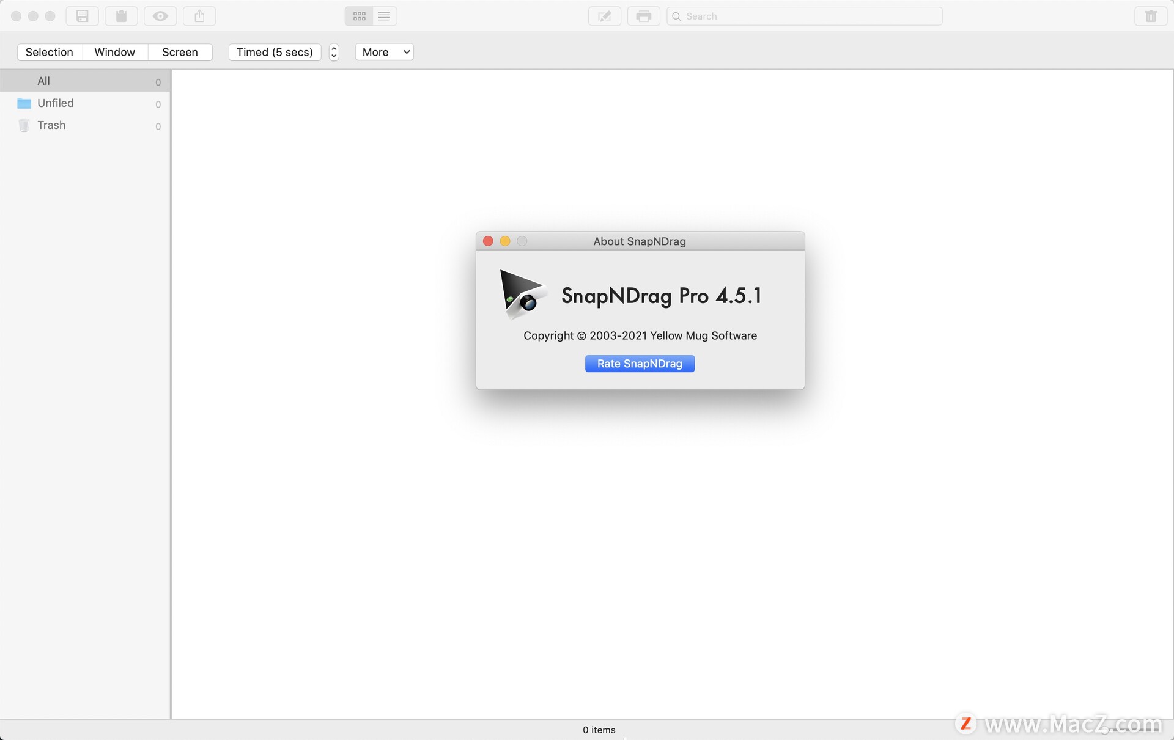
Task: Click the Unfiled blue folder icon
Action: click(x=24, y=103)
